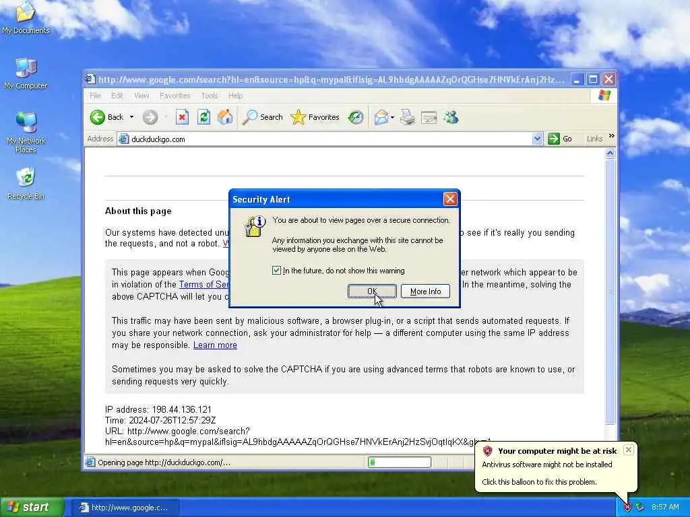Click the page loading progress bar

400,462
